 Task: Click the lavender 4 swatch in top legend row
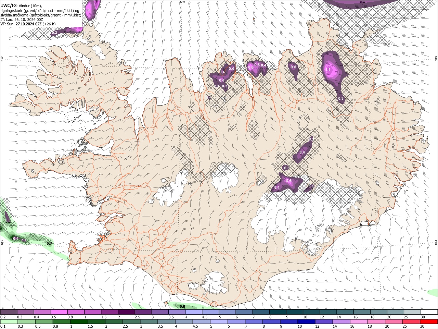tap(193, 312)
